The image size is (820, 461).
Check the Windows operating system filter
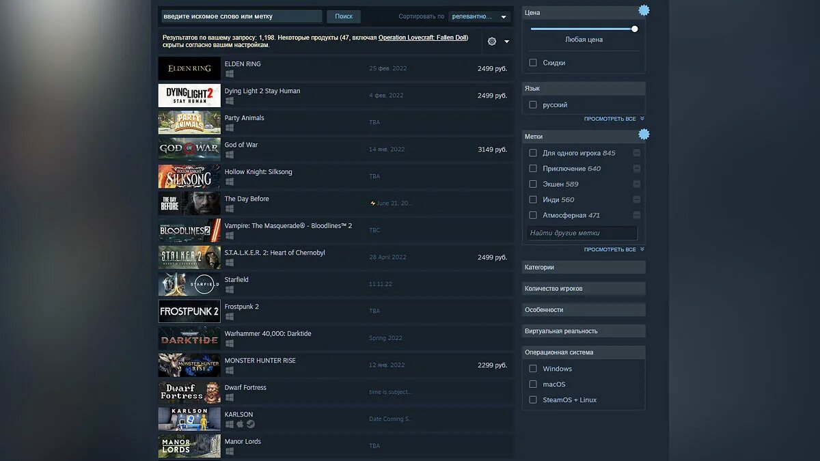[x=533, y=369]
